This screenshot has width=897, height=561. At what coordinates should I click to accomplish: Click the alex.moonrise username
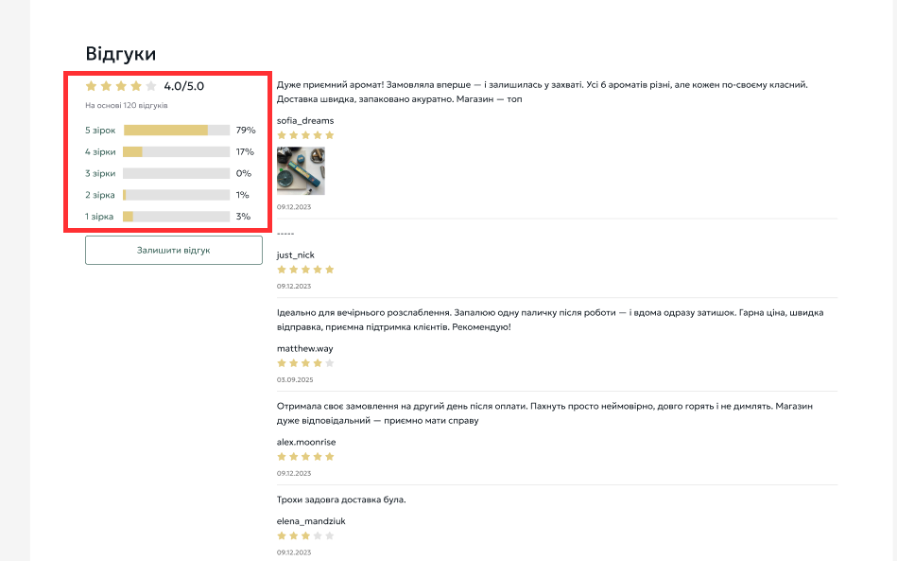[x=306, y=442]
